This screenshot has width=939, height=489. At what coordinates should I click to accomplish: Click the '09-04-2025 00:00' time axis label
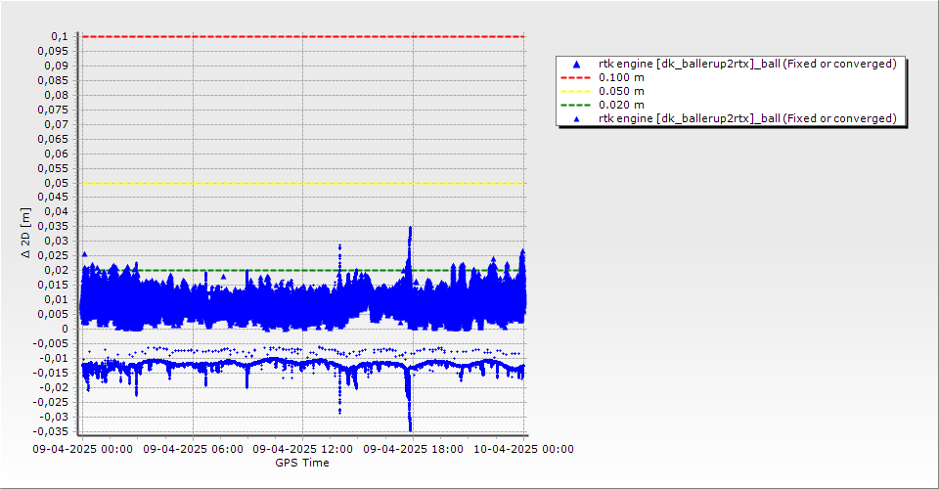point(82,449)
